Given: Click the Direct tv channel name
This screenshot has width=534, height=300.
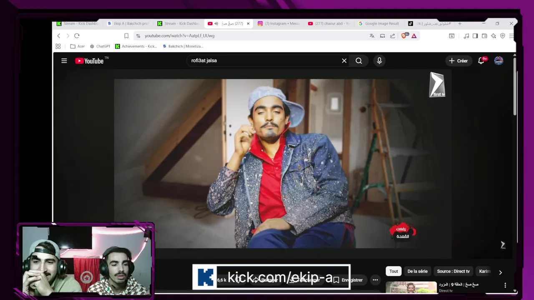Looking at the screenshot, I should click(446, 291).
